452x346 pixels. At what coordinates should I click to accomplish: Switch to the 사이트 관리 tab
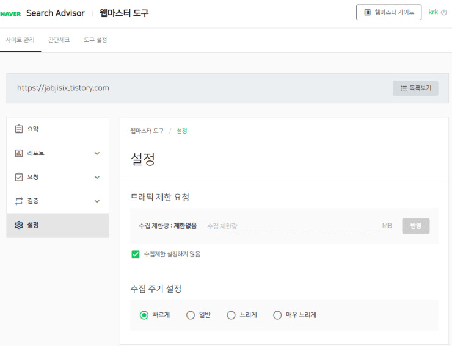(20, 40)
